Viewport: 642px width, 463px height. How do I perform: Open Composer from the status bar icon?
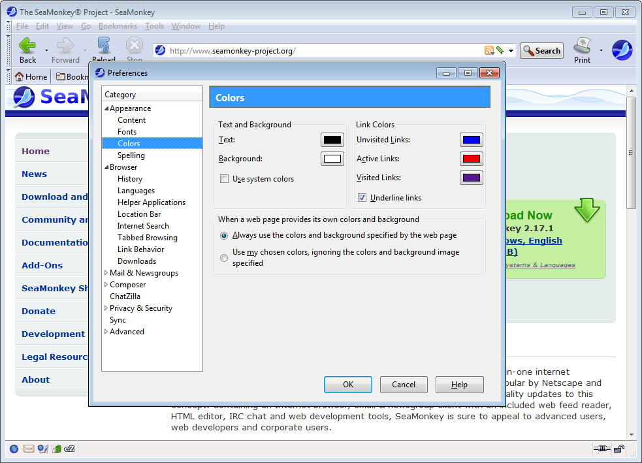[x=42, y=449]
